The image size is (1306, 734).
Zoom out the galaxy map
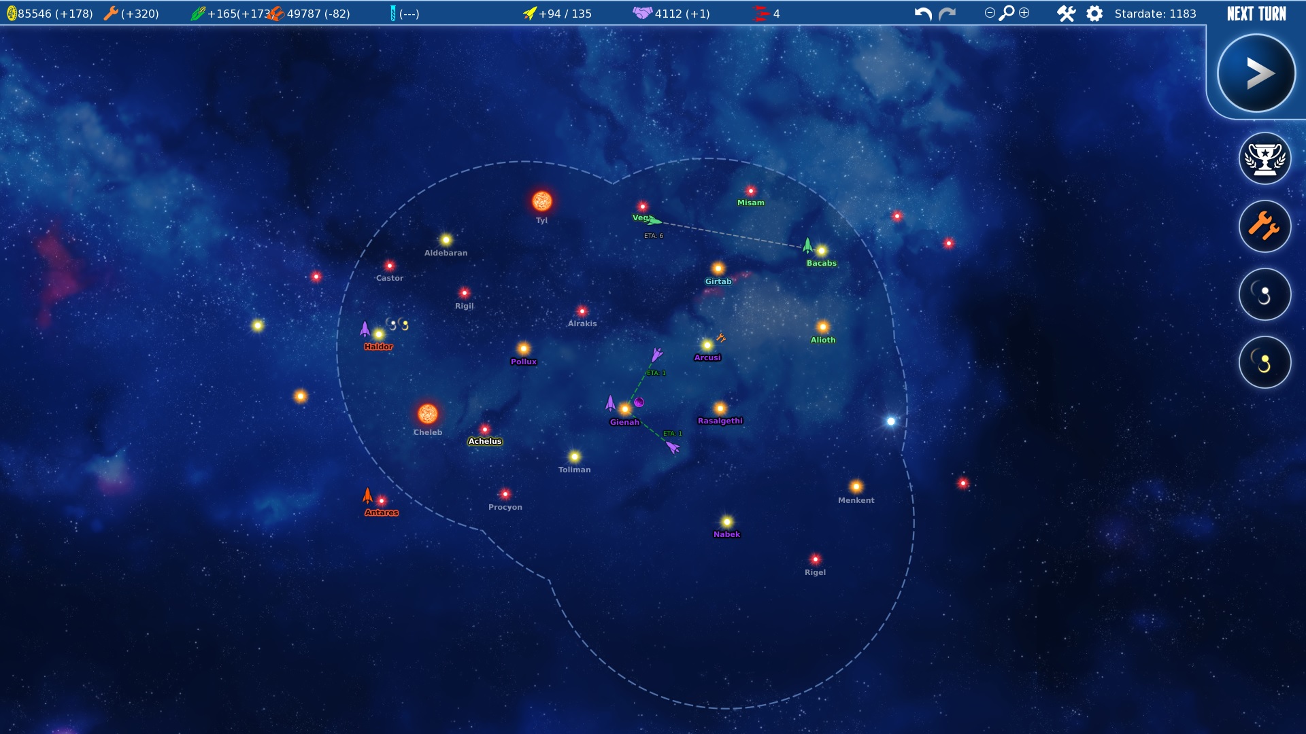[990, 13]
